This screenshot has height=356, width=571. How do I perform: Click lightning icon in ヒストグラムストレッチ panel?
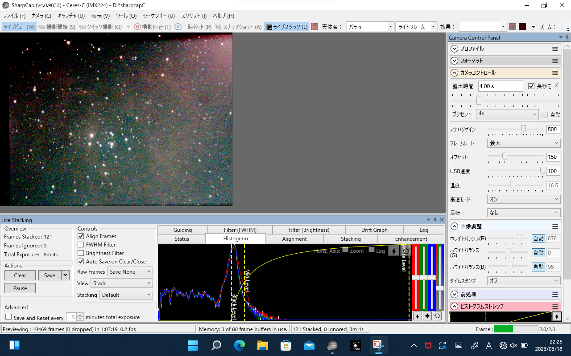(x=556, y=316)
